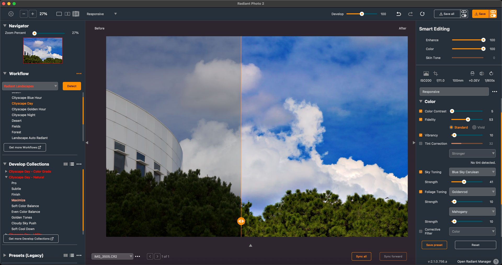Click the zoom out minus button

point(24,14)
